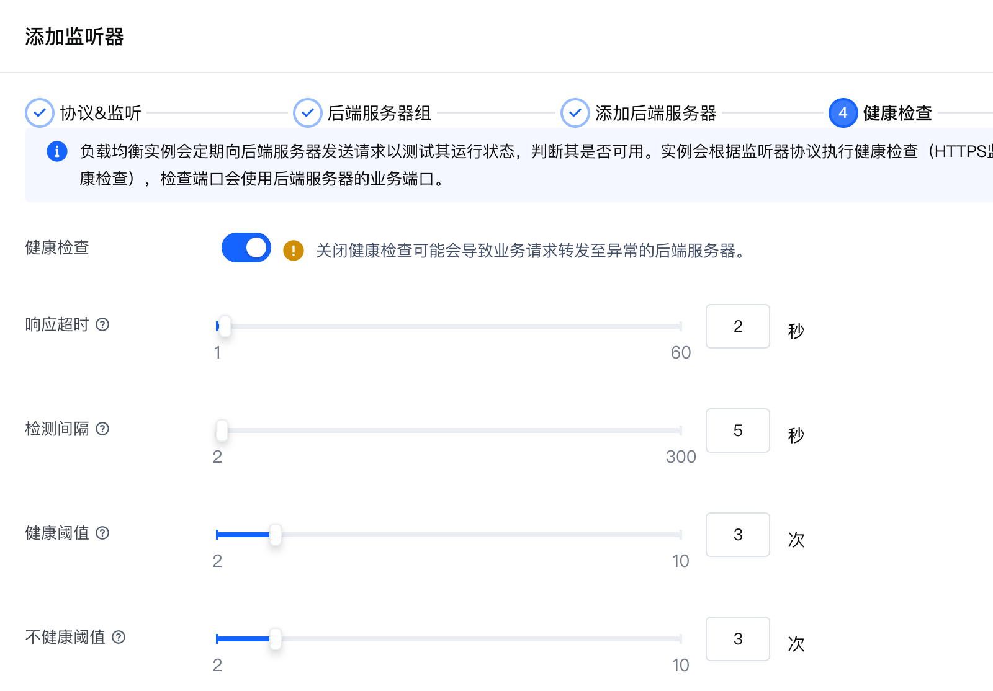The image size is (993, 691).
Task: Click the help icon beside 不健康阈值
Action: (119, 637)
